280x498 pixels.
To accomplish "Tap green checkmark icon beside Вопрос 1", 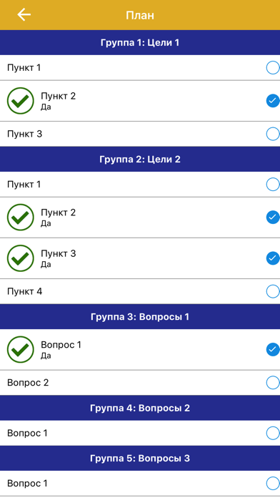I will click(20, 349).
